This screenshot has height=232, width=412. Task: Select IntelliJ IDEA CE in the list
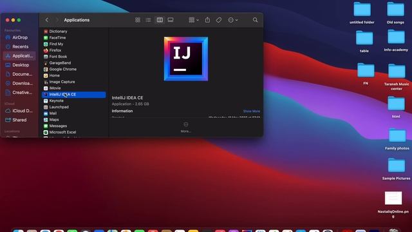[x=74, y=95]
